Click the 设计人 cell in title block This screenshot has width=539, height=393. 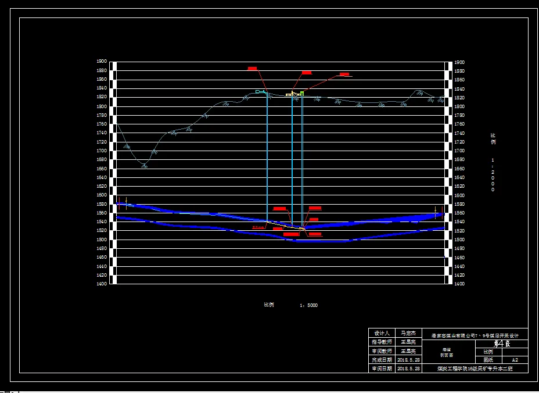[x=382, y=333]
